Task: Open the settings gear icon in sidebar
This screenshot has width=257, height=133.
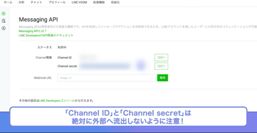Action: tap(4, 14)
